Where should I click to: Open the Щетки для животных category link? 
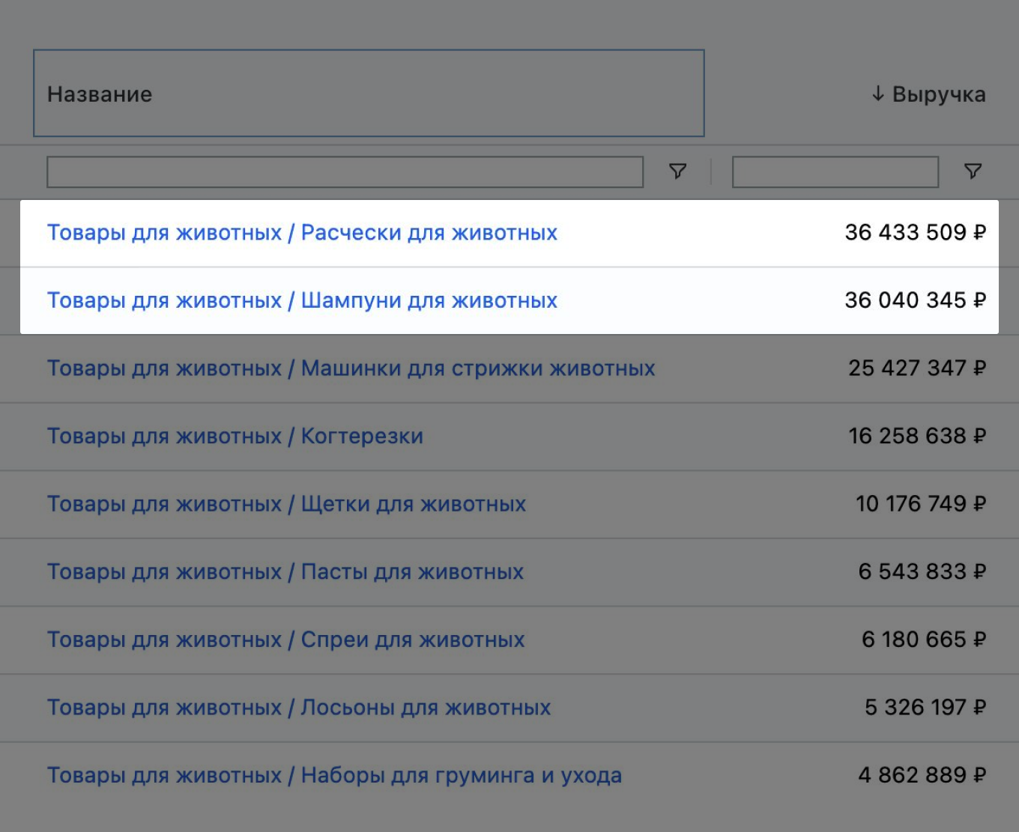(x=286, y=504)
